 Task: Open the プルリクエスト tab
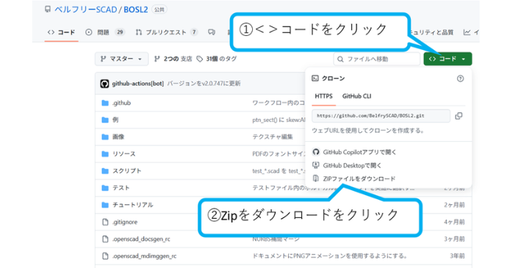pos(166,32)
